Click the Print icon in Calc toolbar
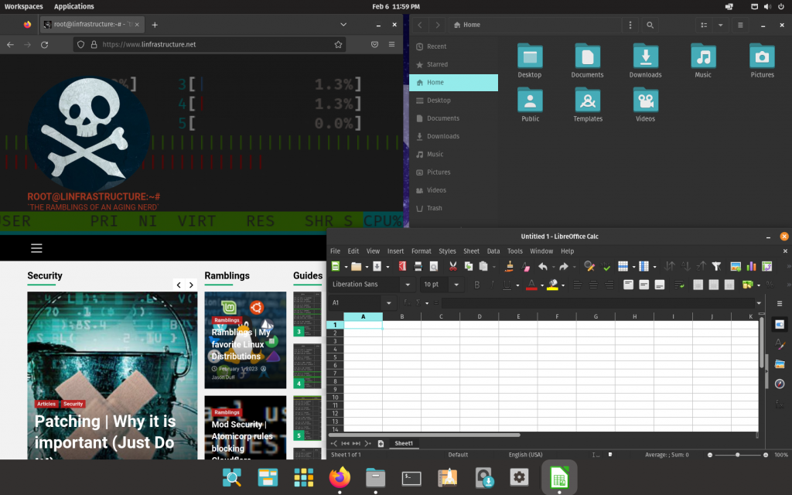 (418, 266)
